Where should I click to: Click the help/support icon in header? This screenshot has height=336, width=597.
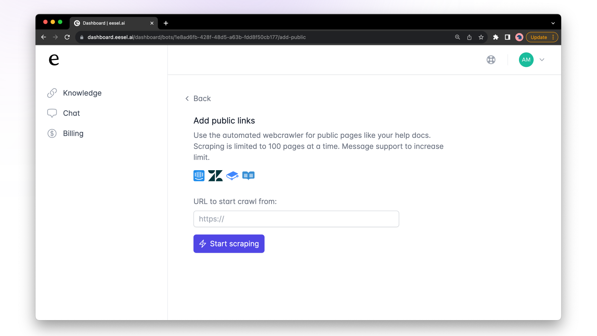[491, 60]
